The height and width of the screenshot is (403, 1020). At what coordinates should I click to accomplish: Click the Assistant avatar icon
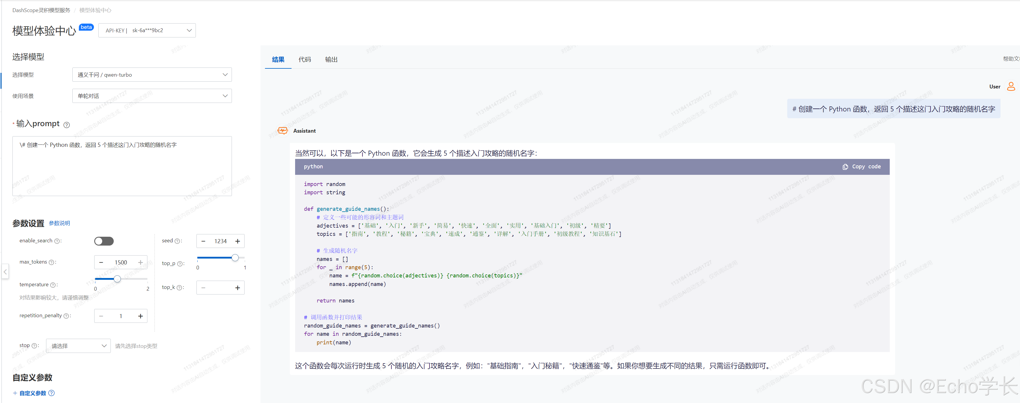point(283,131)
